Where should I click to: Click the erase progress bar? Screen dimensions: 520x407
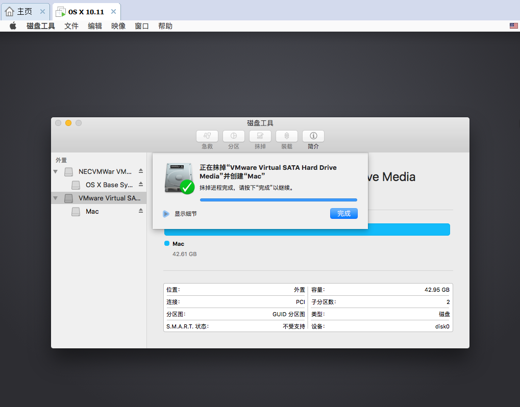pos(279,200)
